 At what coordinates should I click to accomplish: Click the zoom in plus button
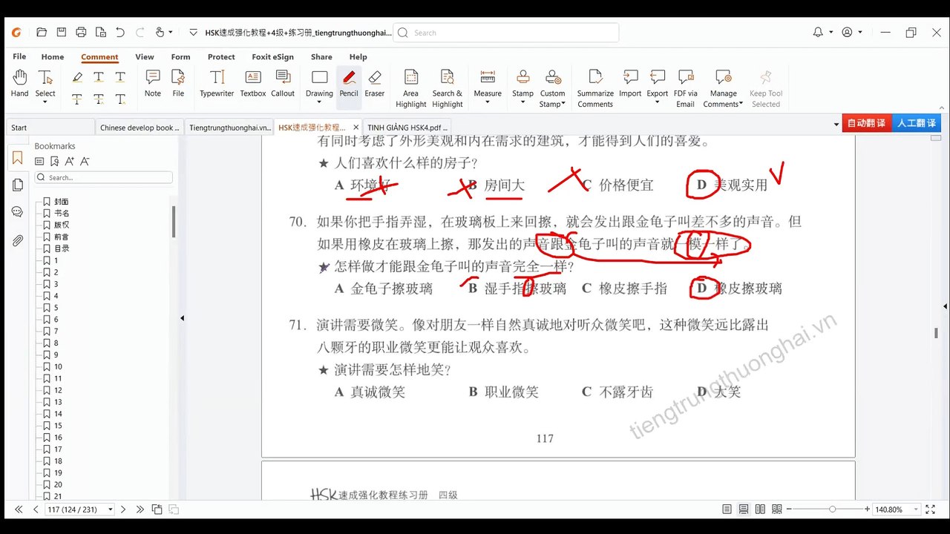click(867, 510)
